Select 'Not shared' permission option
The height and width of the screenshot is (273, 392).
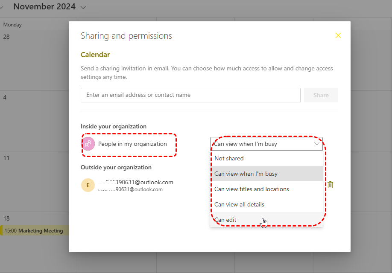pos(229,158)
